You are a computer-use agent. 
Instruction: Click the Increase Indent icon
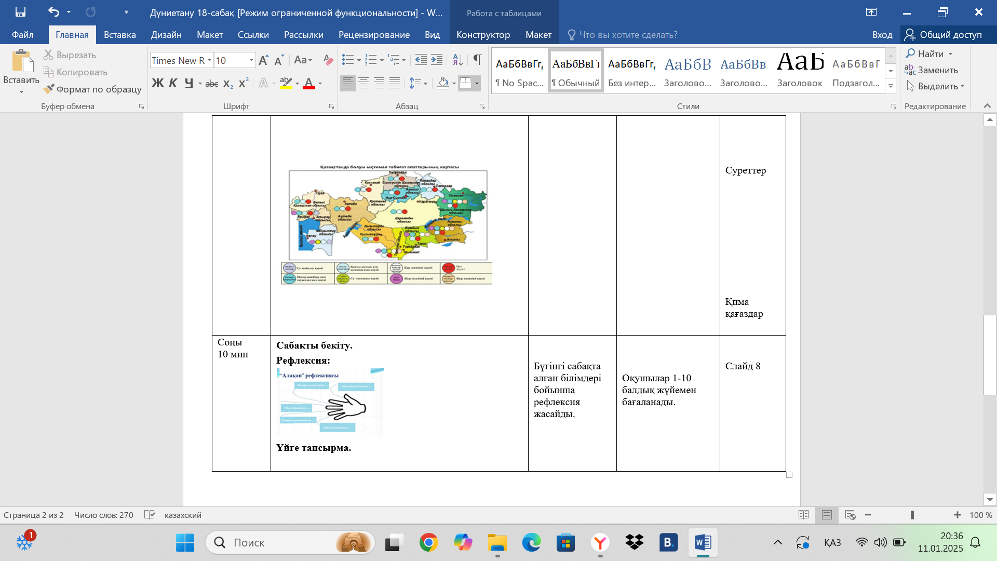coord(437,60)
